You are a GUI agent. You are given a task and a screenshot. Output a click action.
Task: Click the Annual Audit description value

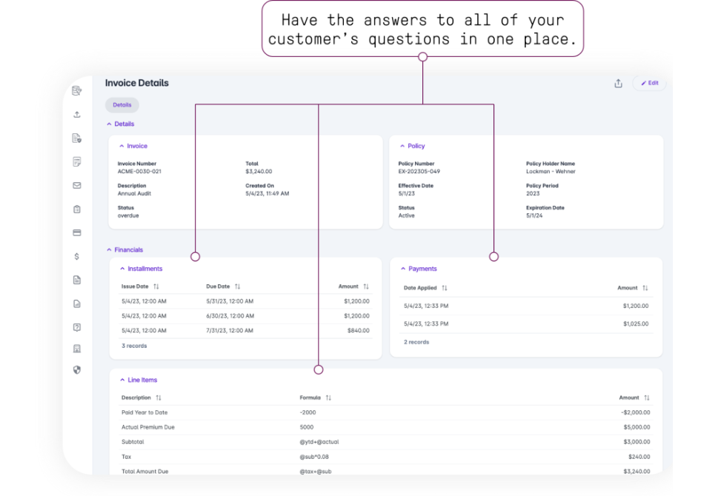pyautogui.click(x=134, y=194)
